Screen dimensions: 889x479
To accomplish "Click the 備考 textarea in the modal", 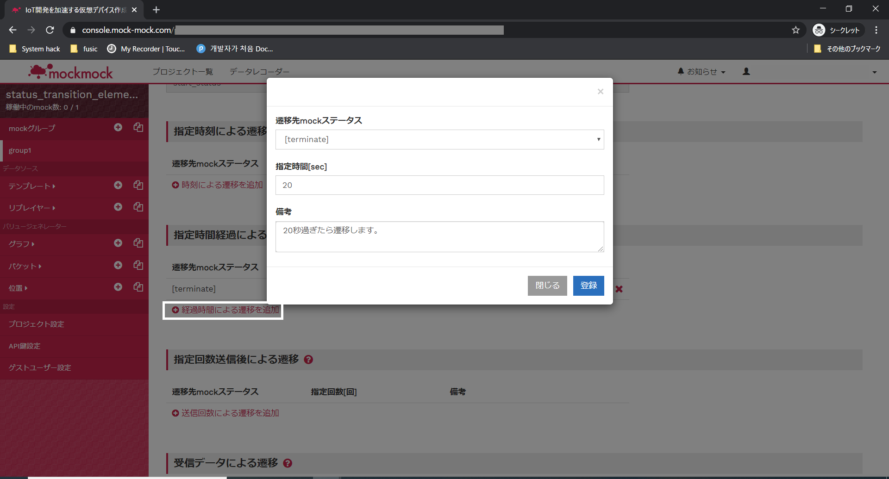I will 439,236.
